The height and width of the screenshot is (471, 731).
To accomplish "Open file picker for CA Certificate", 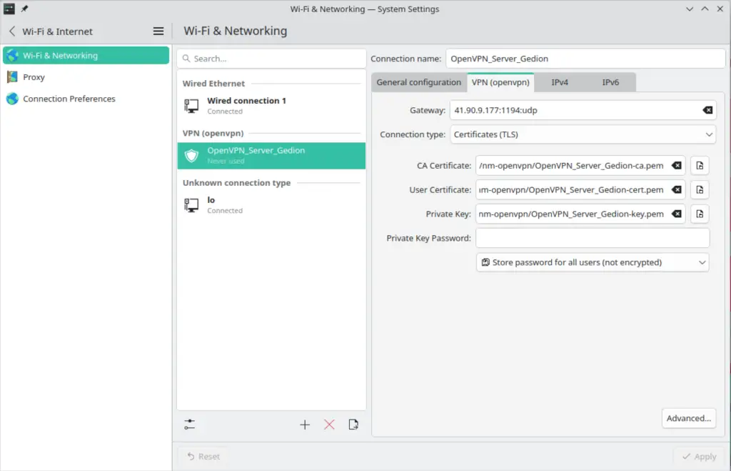I will (x=699, y=165).
